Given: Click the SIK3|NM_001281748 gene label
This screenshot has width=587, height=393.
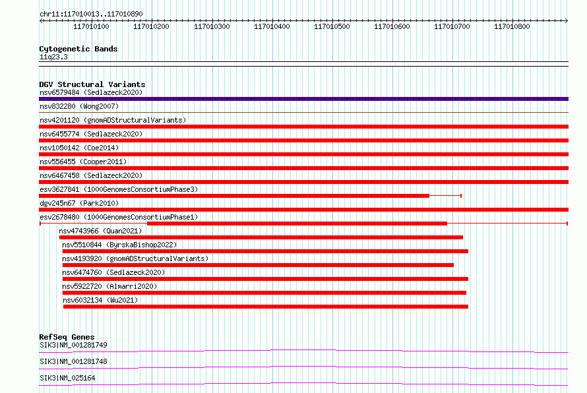Looking at the screenshot, I should pos(73,361).
